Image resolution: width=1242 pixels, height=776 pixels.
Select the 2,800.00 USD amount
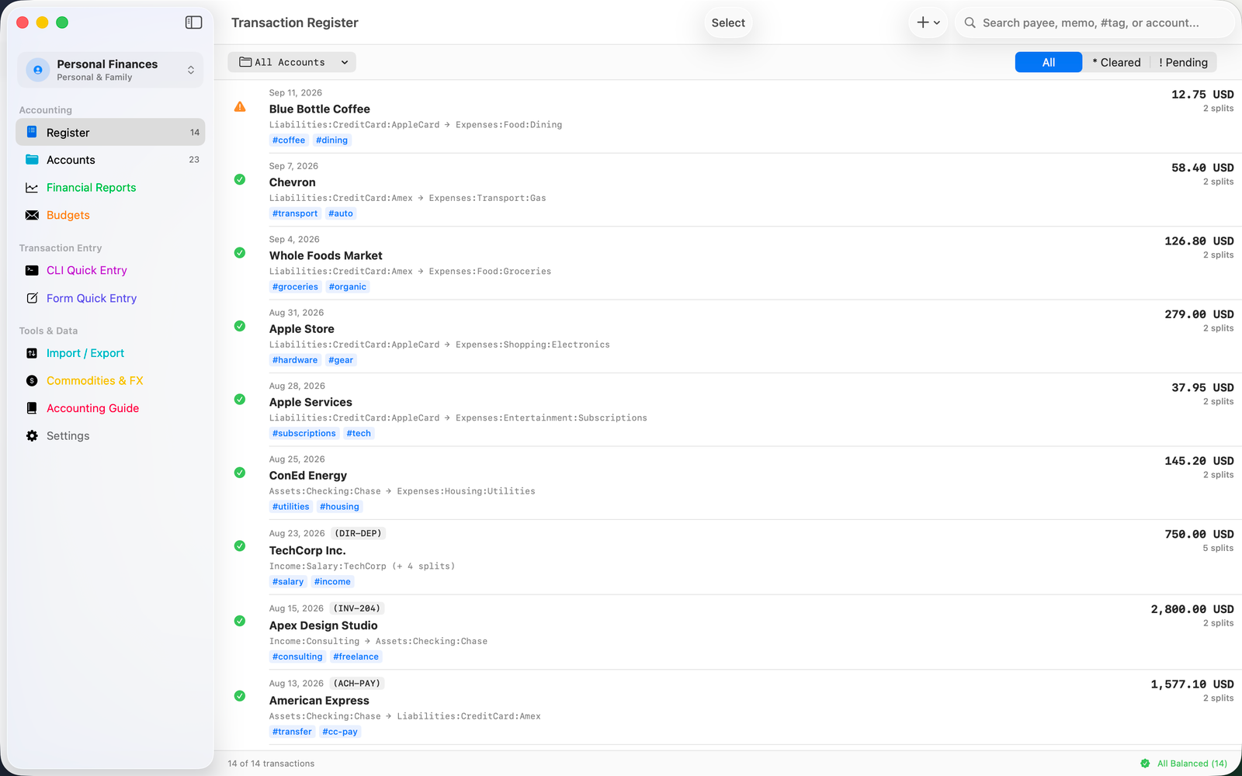[x=1192, y=609]
